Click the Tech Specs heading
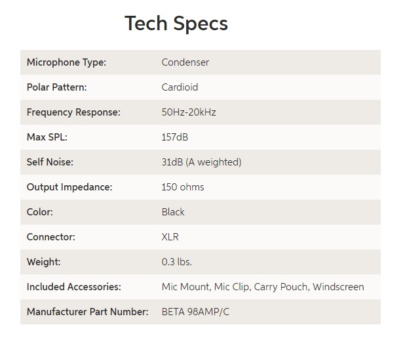This screenshot has width=409, height=350. [x=176, y=24]
